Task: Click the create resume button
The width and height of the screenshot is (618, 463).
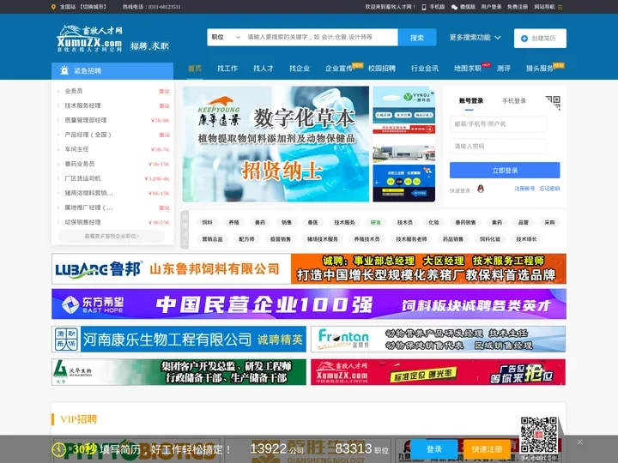Action: 540,39
